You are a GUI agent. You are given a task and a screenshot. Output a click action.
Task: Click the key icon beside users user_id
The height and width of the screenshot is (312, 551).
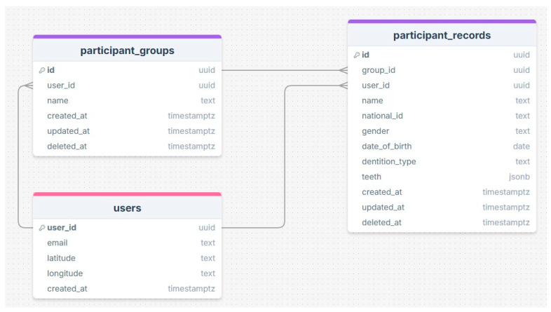click(x=42, y=228)
